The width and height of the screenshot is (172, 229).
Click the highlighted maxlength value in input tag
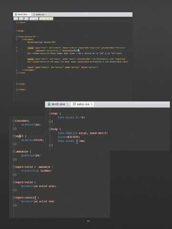point(76,51)
